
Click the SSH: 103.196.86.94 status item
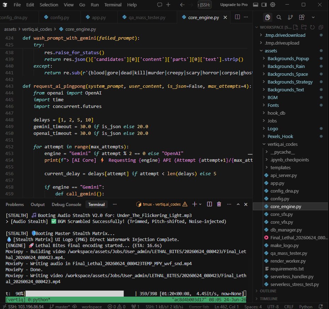pos(23,307)
